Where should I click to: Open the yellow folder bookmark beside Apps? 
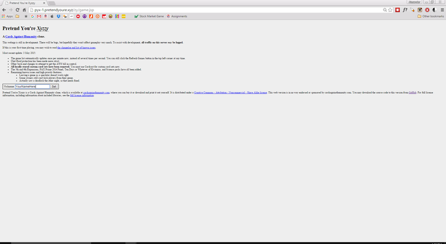point(17,16)
